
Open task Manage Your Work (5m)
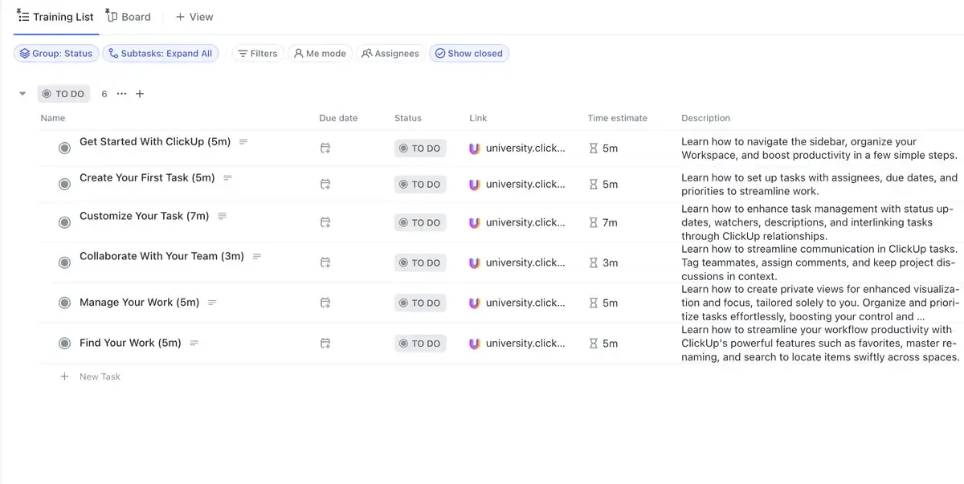[x=139, y=303]
